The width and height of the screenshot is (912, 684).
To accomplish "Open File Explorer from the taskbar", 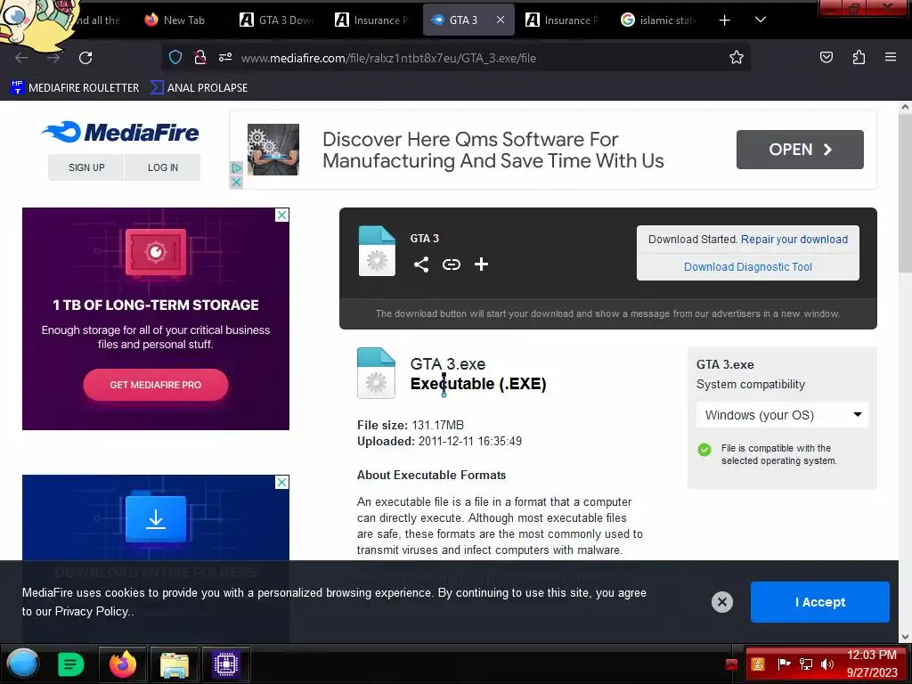I will pyautogui.click(x=175, y=664).
